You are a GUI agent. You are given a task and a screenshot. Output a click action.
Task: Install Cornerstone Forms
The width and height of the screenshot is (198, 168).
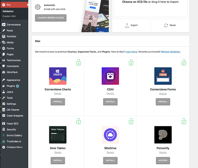coord(163,102)
